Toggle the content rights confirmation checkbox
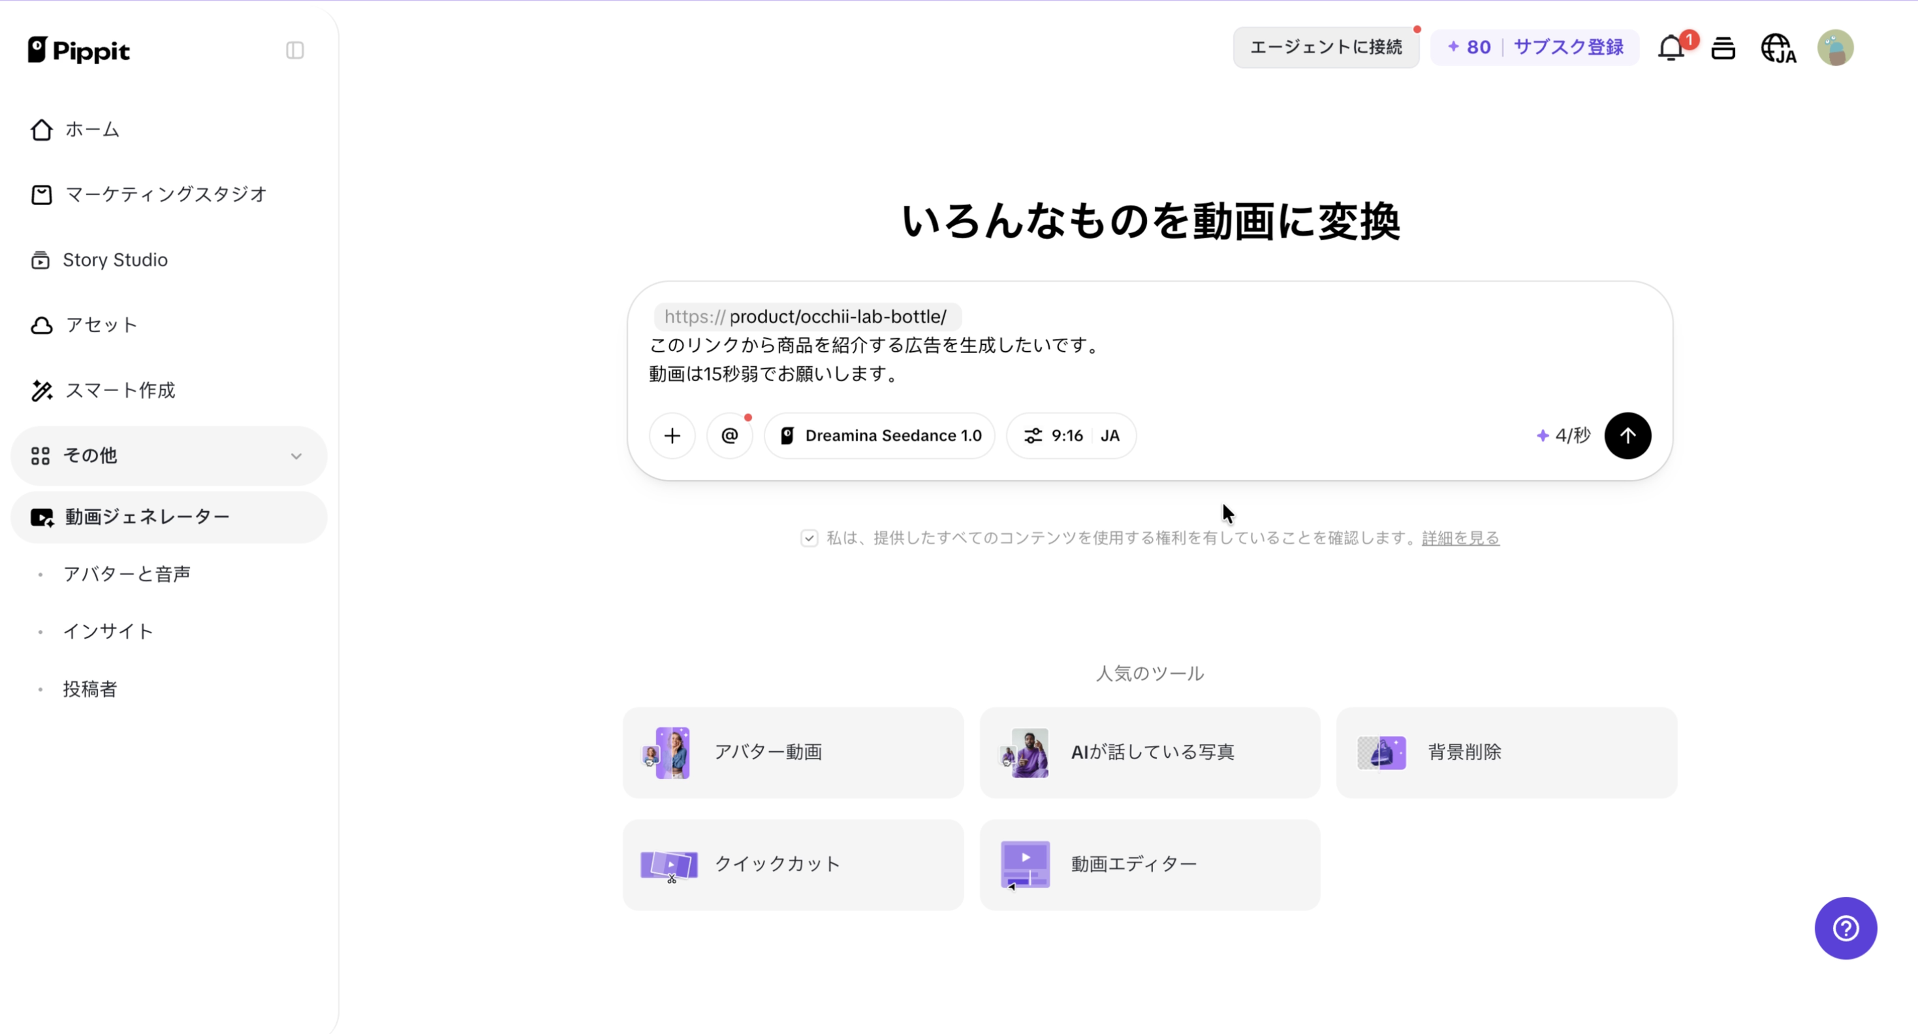1918x1034 pixels. pos(809,537)
